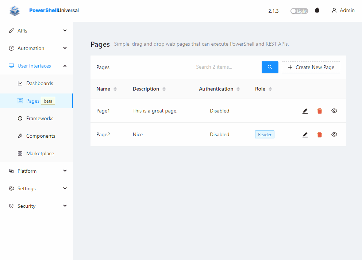Screen dimensions: 362x260
Task: Click Page2's Disabled authentication cell
Action: tap(220, 134)
